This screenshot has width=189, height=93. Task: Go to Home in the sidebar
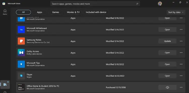(5, 12)
